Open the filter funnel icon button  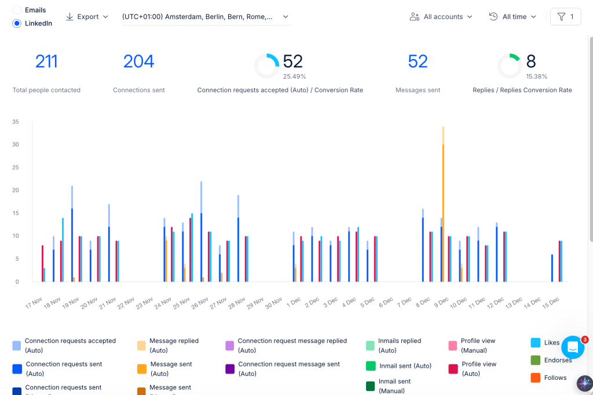(x=565, y=17)
